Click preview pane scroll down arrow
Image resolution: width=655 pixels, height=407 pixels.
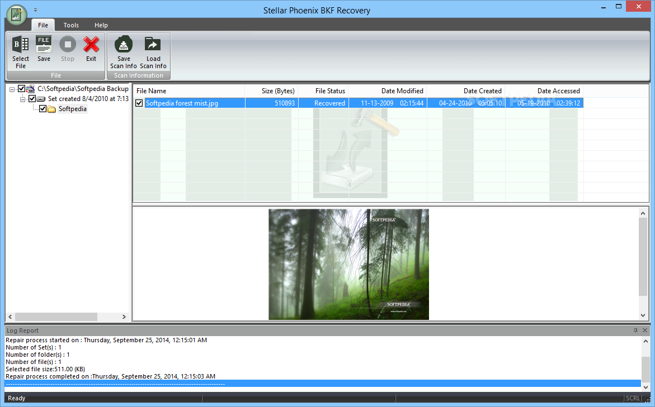point(643,315)
